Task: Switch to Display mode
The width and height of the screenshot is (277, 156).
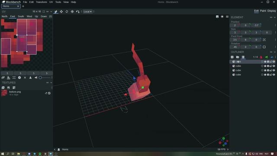Action: 271,11
